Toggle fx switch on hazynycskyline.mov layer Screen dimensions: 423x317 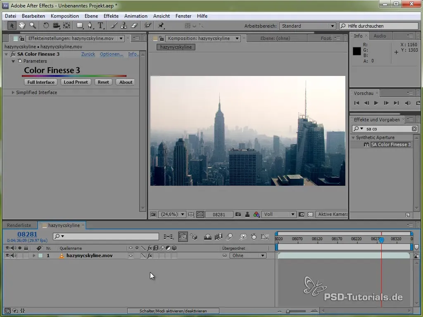click(150, 255)
